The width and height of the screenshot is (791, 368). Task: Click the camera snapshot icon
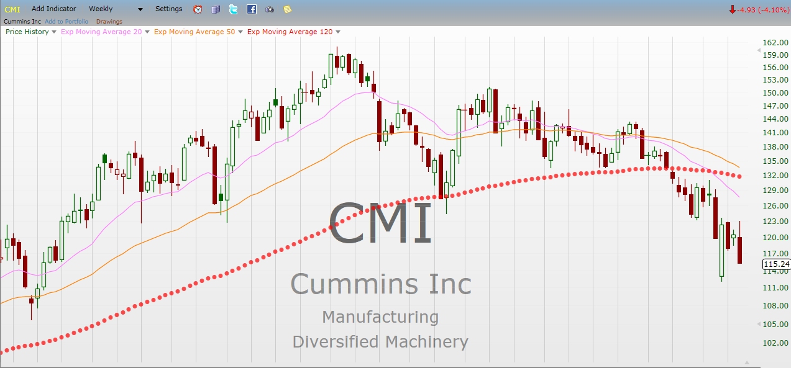pos(269,9)
